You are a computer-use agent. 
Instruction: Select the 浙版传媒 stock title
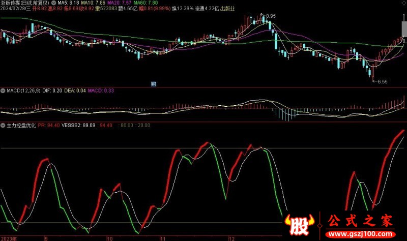pos(12,3)
